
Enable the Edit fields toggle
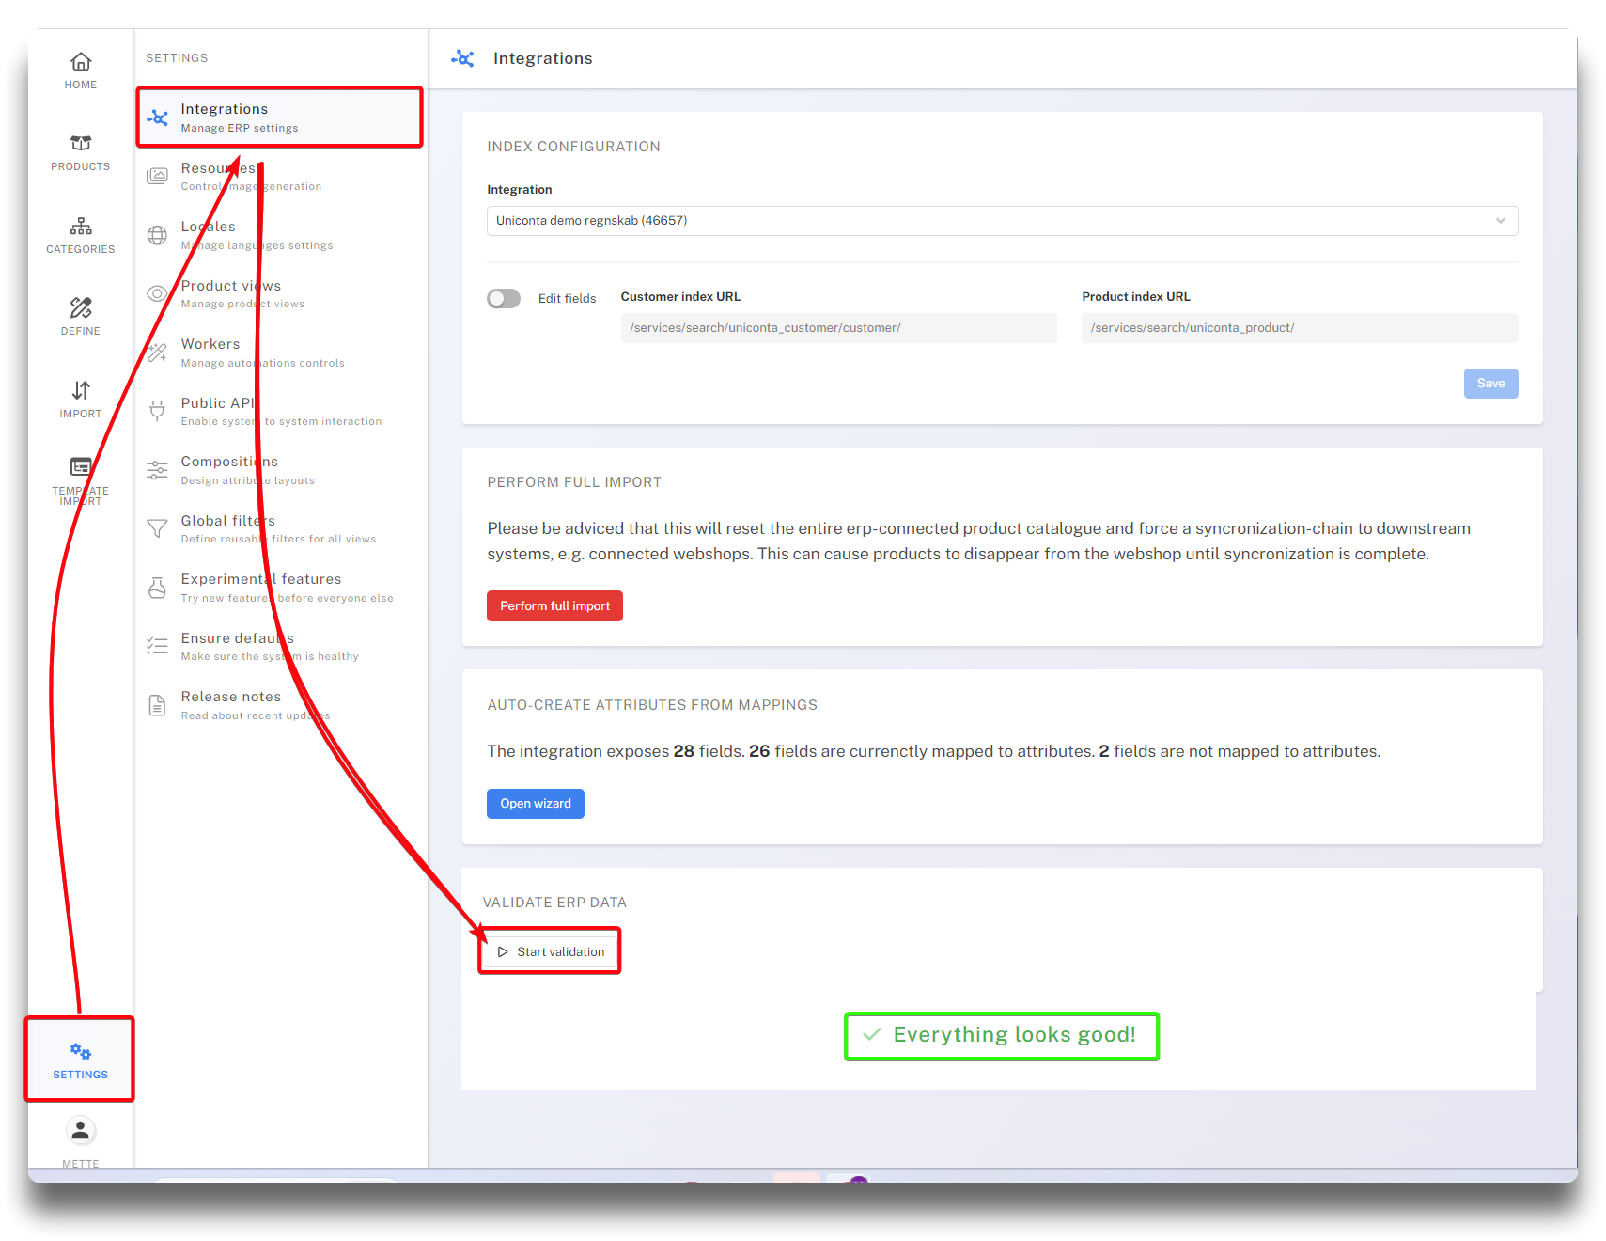tap(504, 299)
